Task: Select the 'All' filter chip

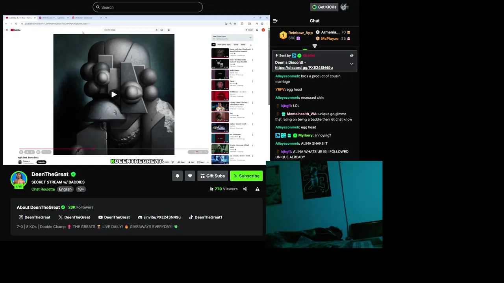Action: click(213, 45)
